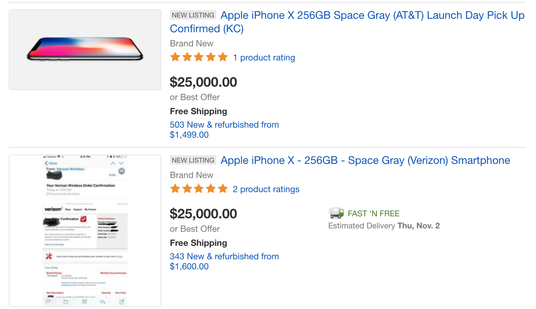Image resolution: width=536 pixels, height=309 pixels.
Task: Open the Verizon order confirmation screenshot thumbnail
Action: coord(85,231)
